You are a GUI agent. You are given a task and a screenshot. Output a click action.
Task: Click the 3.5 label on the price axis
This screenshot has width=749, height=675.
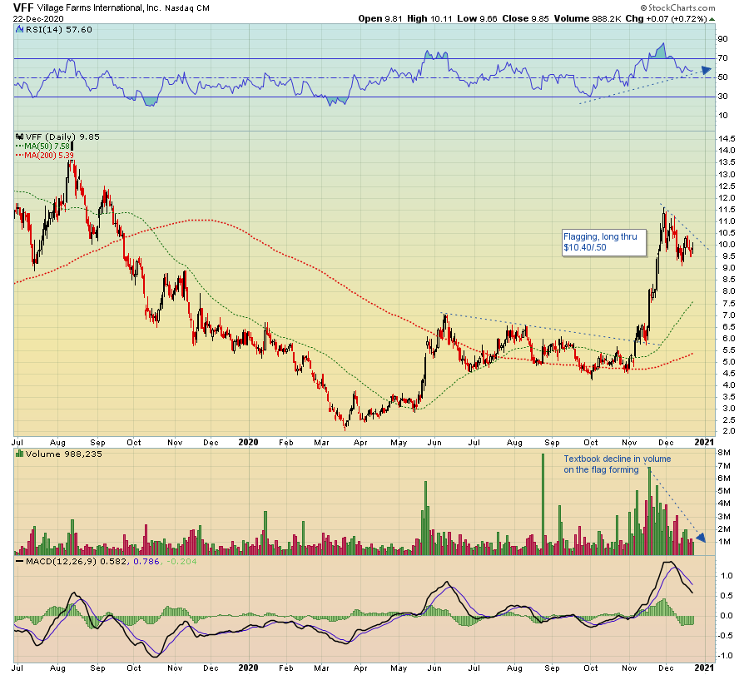(x=728, y=398)
